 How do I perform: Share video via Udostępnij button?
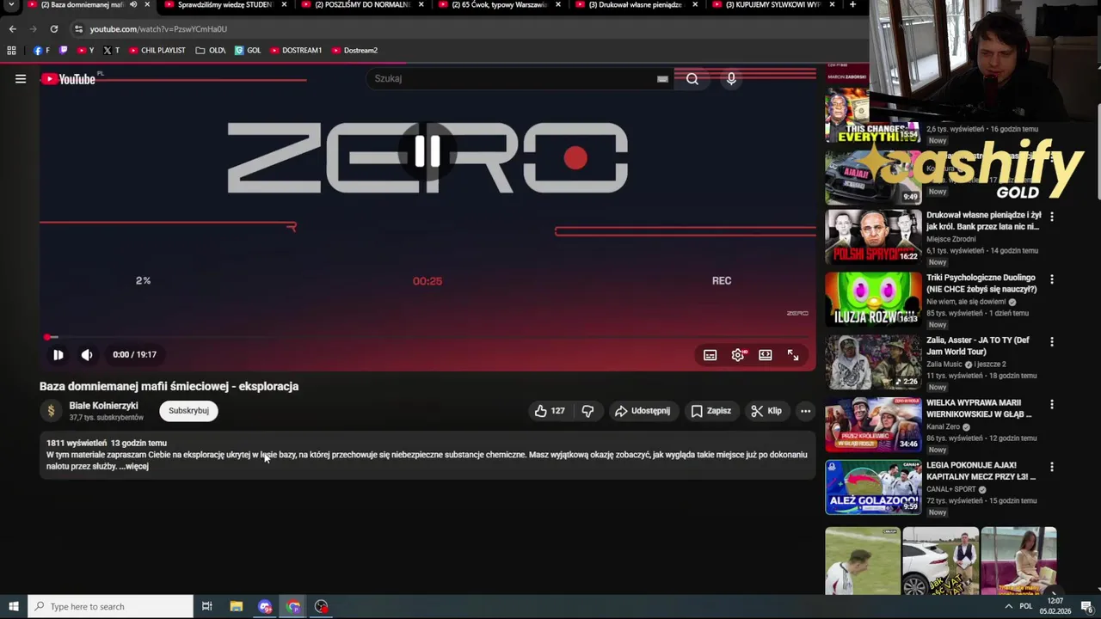(642, 411)
